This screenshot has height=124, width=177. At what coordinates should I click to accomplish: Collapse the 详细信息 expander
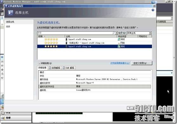click(x=39, y=63)
